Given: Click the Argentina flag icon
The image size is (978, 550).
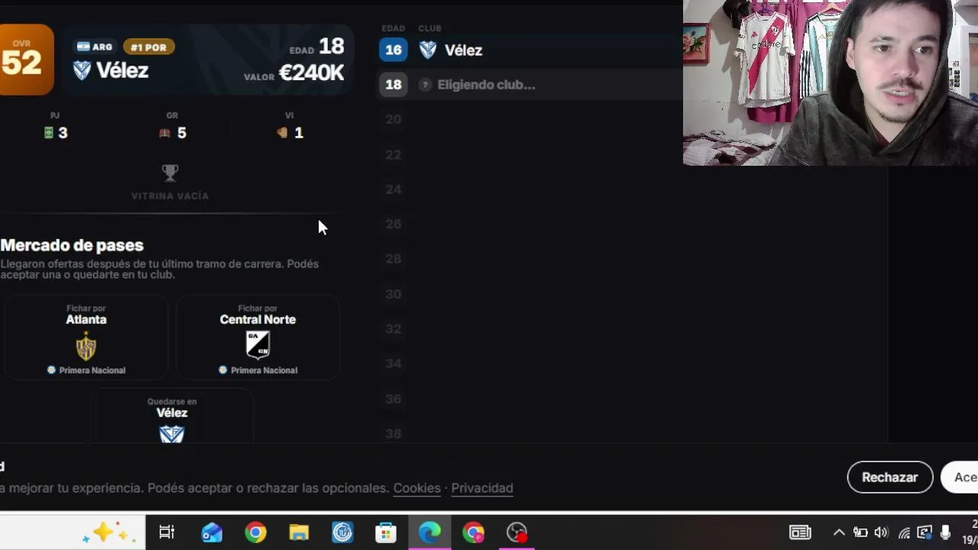Looking at the screenshot, I should (x=83, y=47).
